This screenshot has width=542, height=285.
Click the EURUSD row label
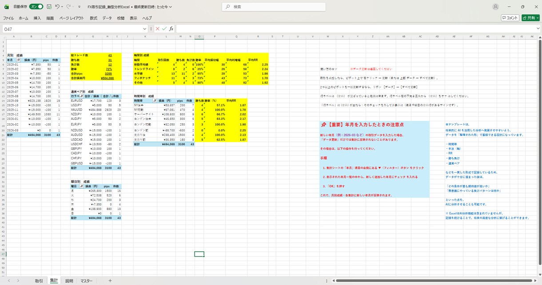77,100
